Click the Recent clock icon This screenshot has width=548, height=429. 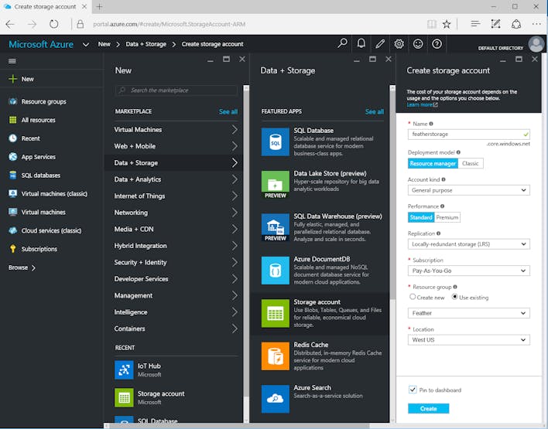[13, 138]
